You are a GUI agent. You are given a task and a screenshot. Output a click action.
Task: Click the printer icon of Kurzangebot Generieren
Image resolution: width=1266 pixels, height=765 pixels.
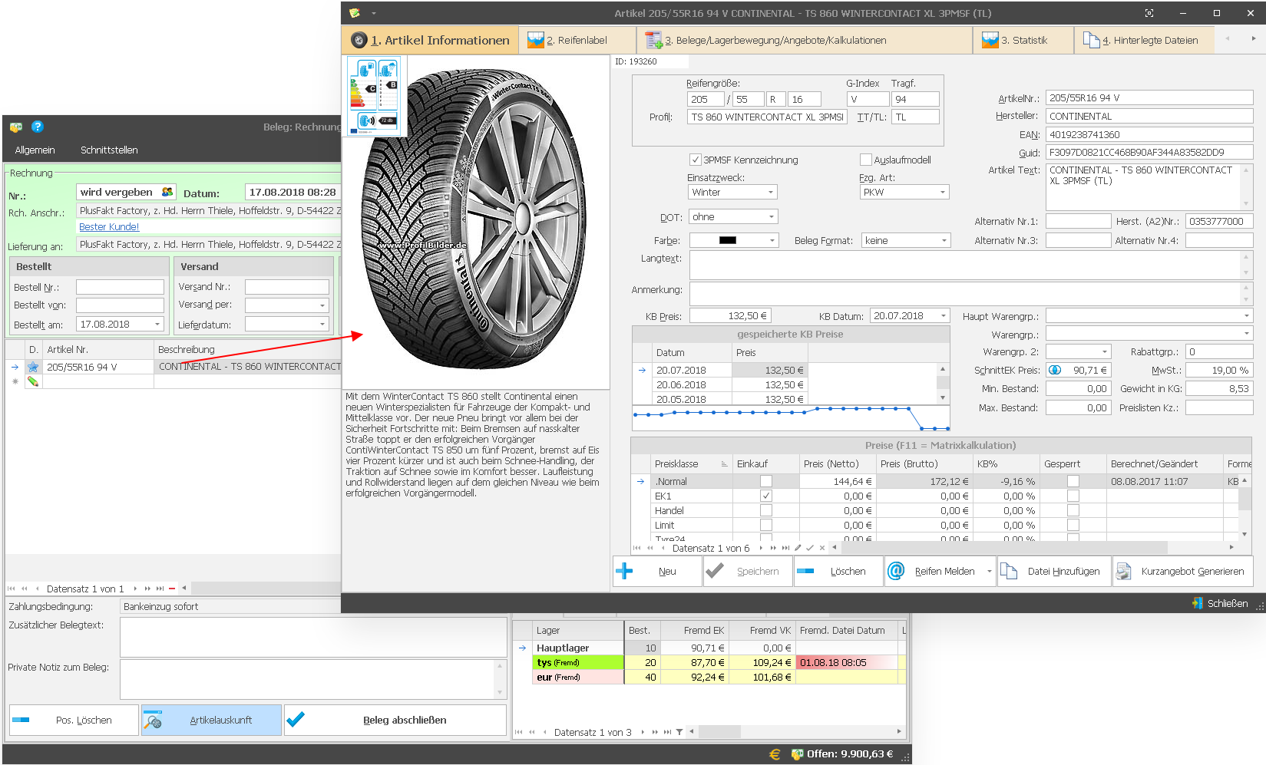coord(1123,571)
